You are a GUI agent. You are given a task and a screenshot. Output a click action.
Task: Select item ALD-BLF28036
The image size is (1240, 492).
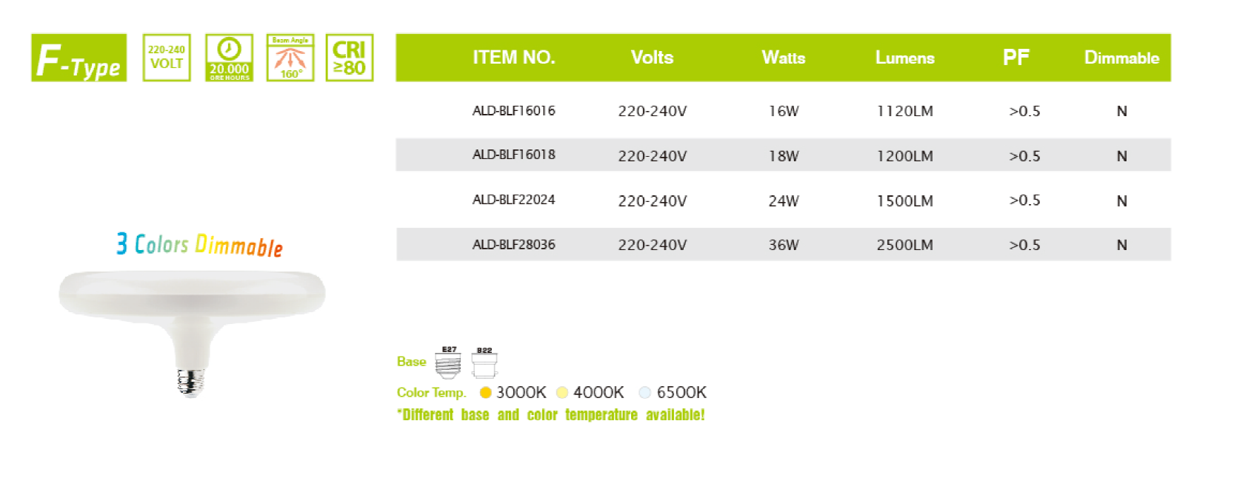tap(514, 245)
